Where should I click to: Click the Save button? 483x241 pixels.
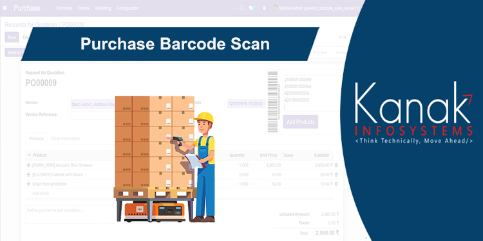[x=12, y=37]
